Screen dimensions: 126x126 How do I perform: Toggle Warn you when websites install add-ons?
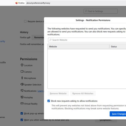[x=22, y=120]
